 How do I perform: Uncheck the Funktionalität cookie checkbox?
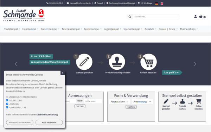[7, 107]
